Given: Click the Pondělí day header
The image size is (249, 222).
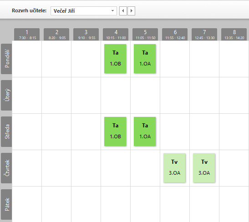Looking at the screenshot, I should tap(6, 59).
